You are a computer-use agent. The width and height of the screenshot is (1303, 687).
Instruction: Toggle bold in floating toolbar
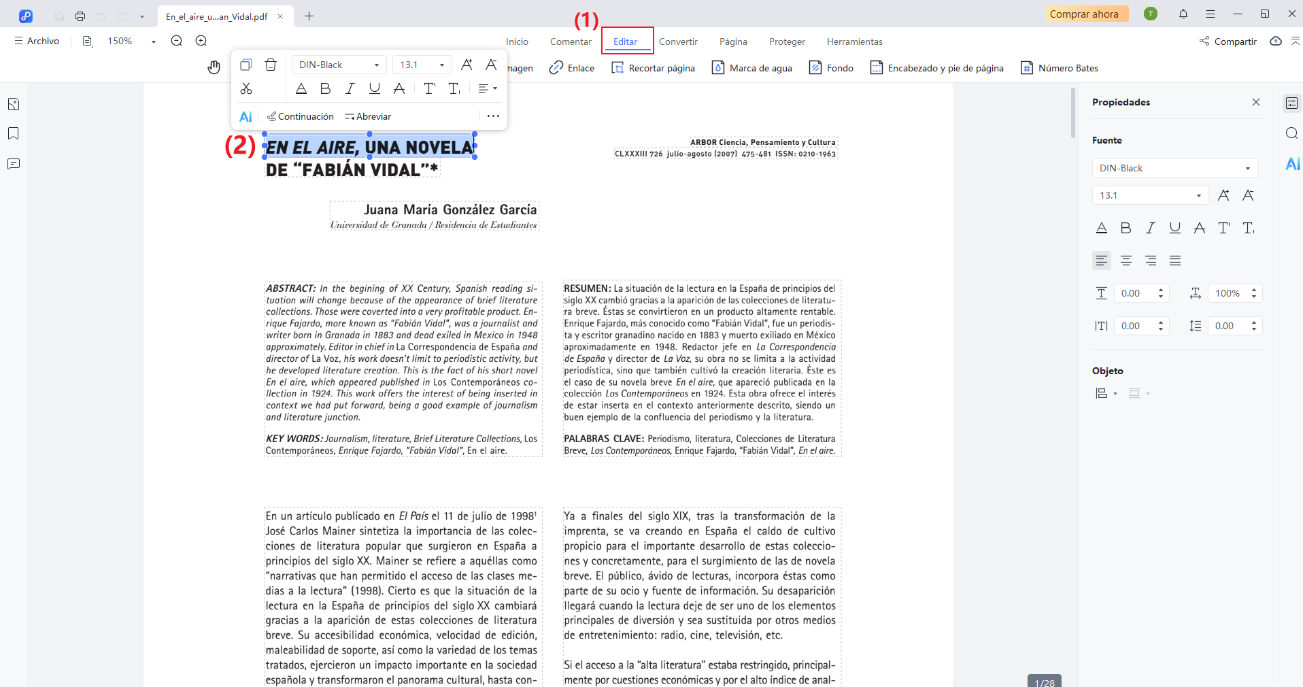326,88
